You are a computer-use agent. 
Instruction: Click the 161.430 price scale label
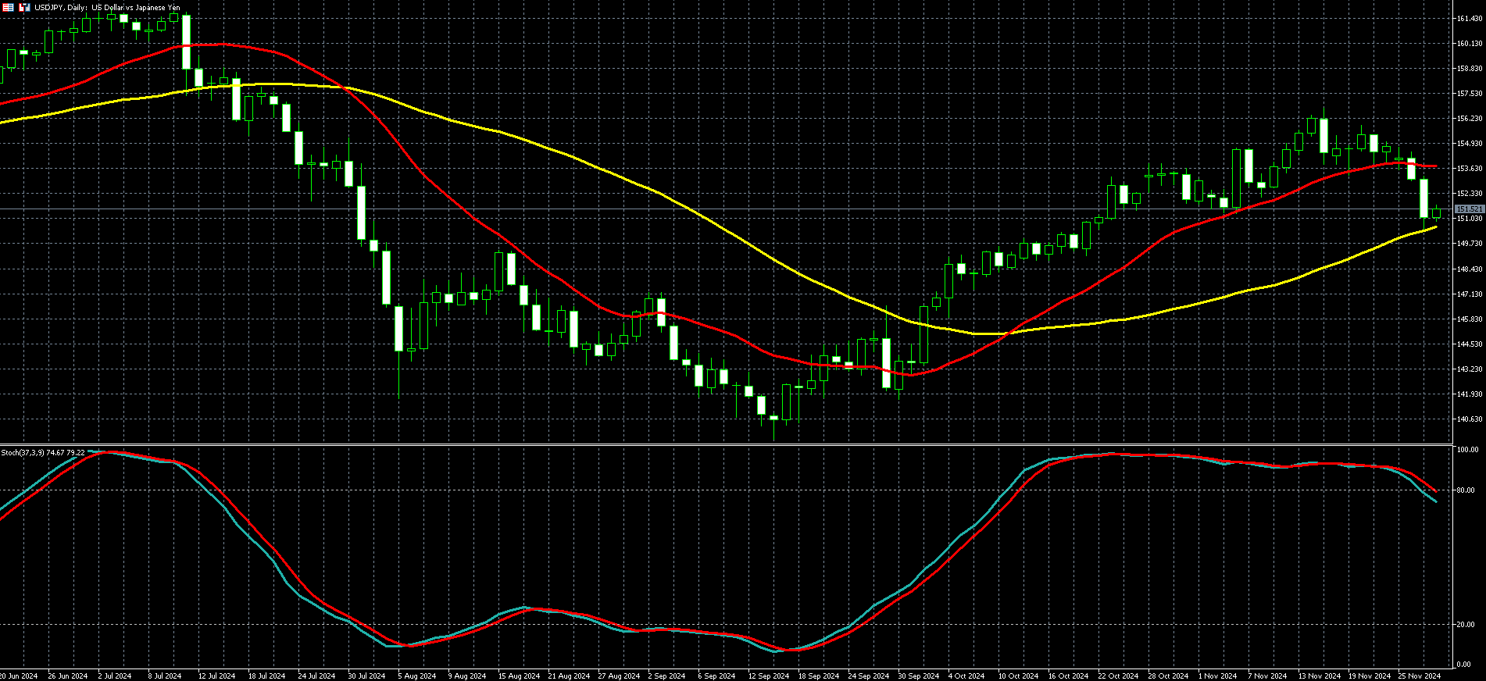tap(1469, 19)
